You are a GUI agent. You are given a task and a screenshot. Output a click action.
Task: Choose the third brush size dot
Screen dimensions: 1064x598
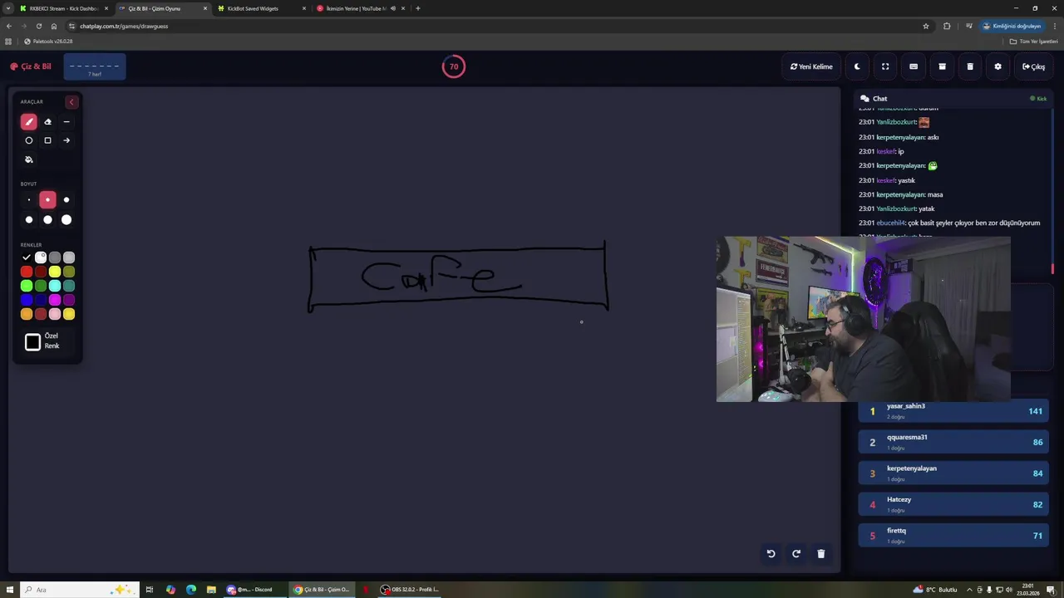[x=66, y=200]
